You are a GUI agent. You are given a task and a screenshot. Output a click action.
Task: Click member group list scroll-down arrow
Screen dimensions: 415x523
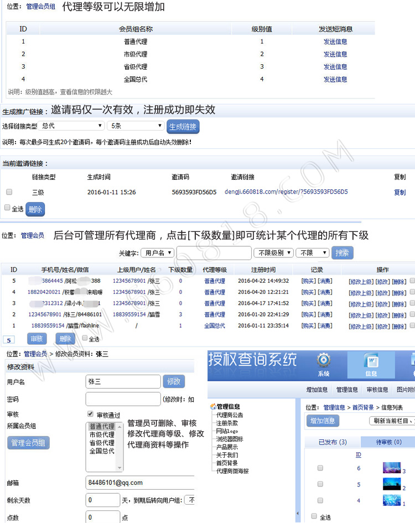tap(120, 468)
